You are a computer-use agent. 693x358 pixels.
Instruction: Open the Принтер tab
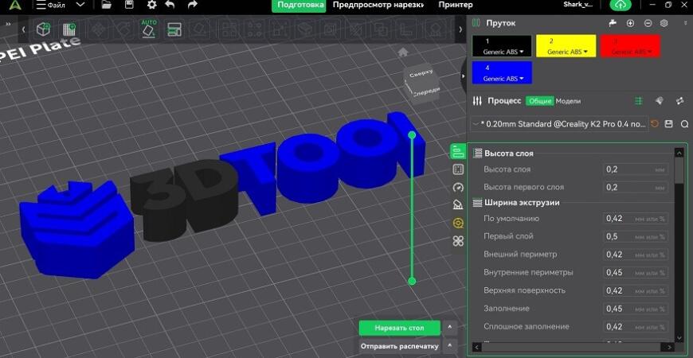[455, 5]
